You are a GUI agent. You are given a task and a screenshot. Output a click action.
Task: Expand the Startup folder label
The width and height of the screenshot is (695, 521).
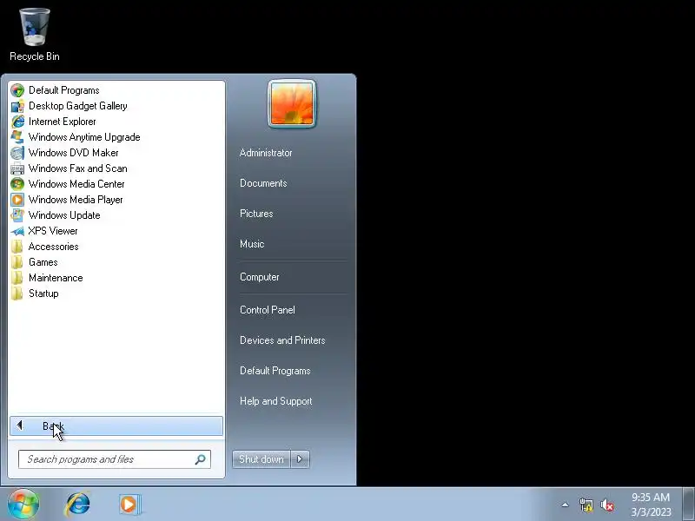pyautogui.click(x=43, y=293)
